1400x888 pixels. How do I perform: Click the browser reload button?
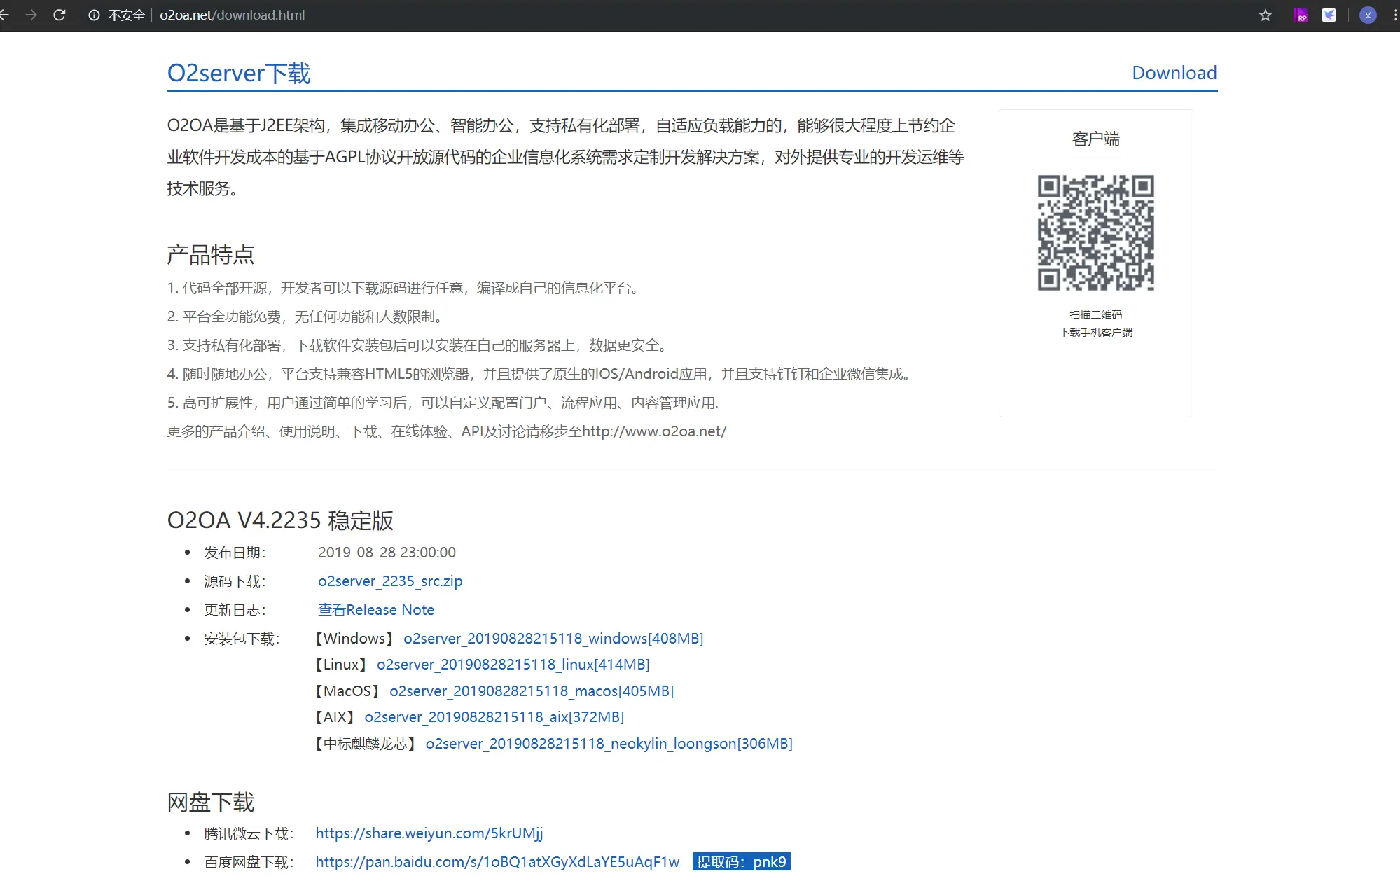tap(60, 15)
